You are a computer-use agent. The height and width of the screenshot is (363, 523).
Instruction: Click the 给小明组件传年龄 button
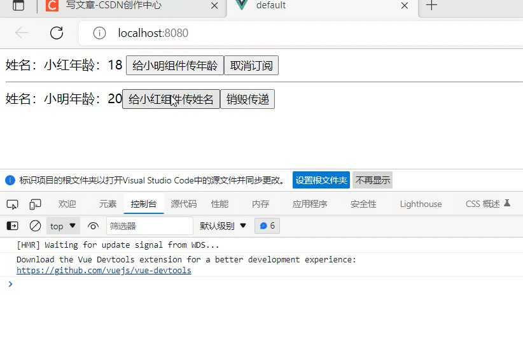[x=175, y=66]
